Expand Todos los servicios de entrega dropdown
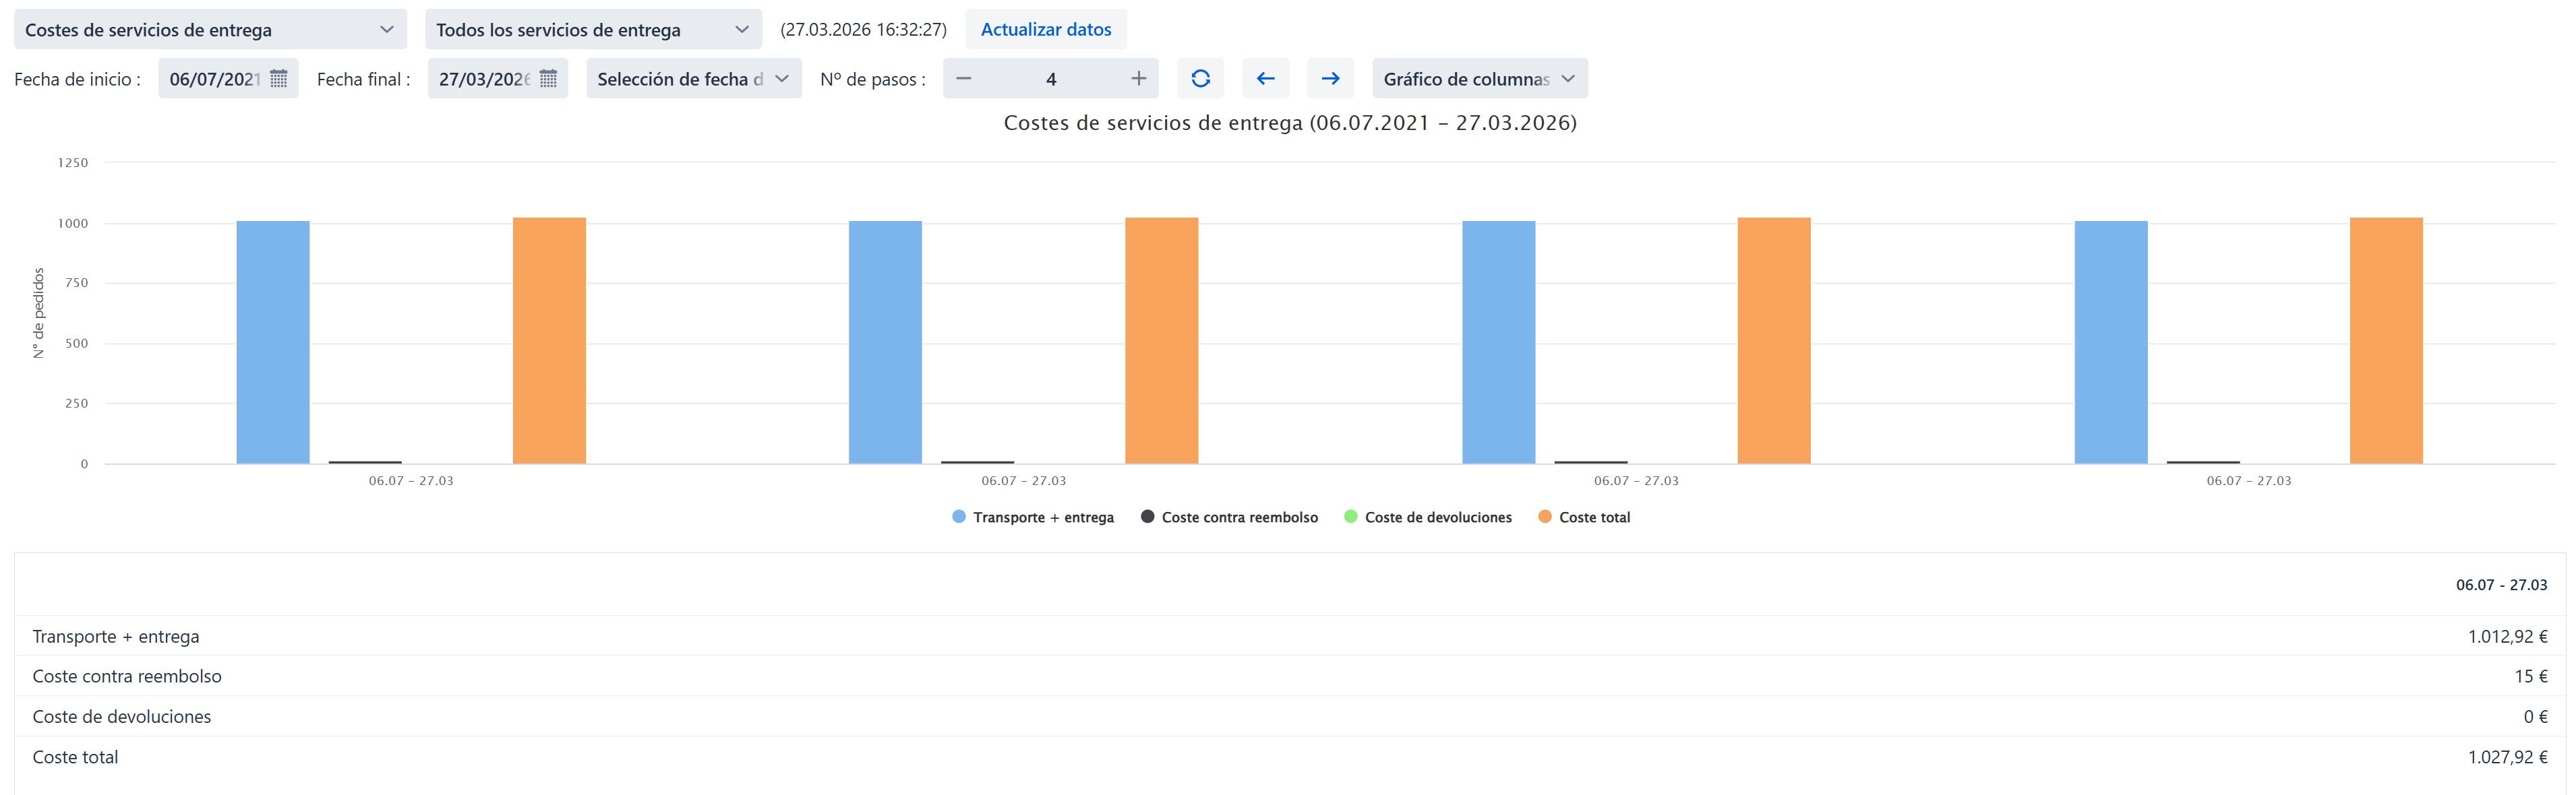The height and width of the screenshot is (795, 2576). tap(593, 30)
